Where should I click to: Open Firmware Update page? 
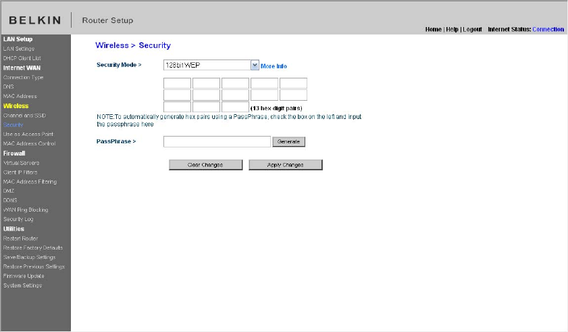[24, 276]
